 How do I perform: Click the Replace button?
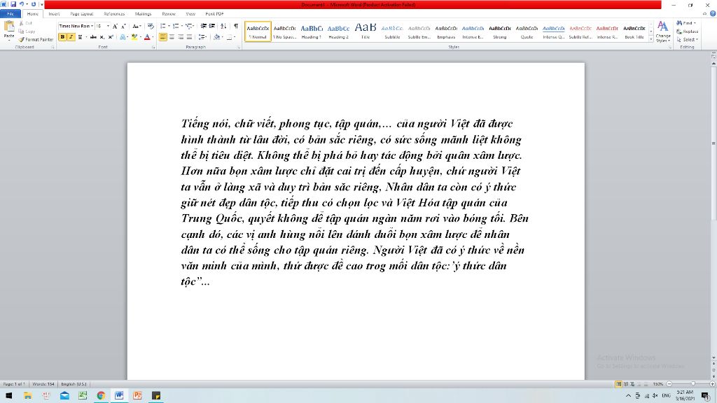pyautogui.click(x=688, y=31)
